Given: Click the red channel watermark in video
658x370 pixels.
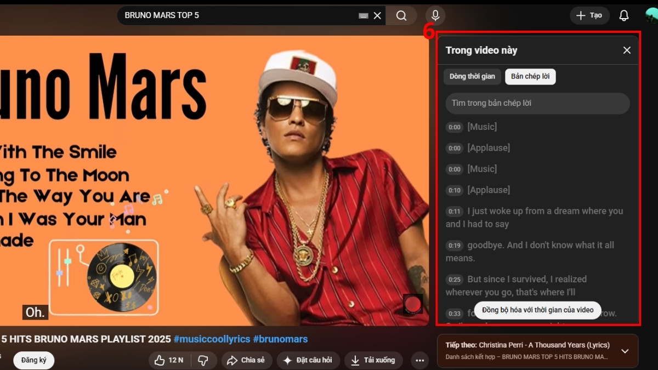Looking at the screenshot, I should pos(413,304).
